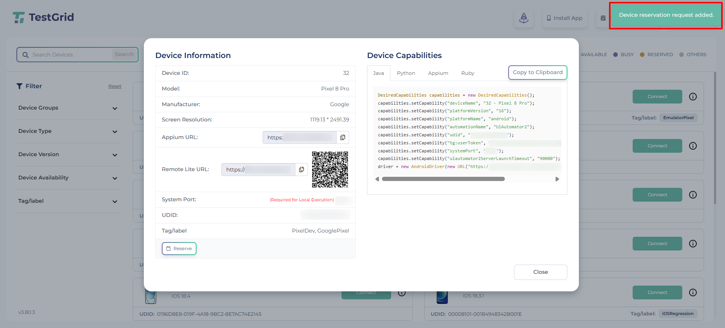Image resolution: width=725 pixels, height=328 pixels.
Task: Copy the Appium URL to clipboard
Action: pyautogui.click(x=343, y=137)
